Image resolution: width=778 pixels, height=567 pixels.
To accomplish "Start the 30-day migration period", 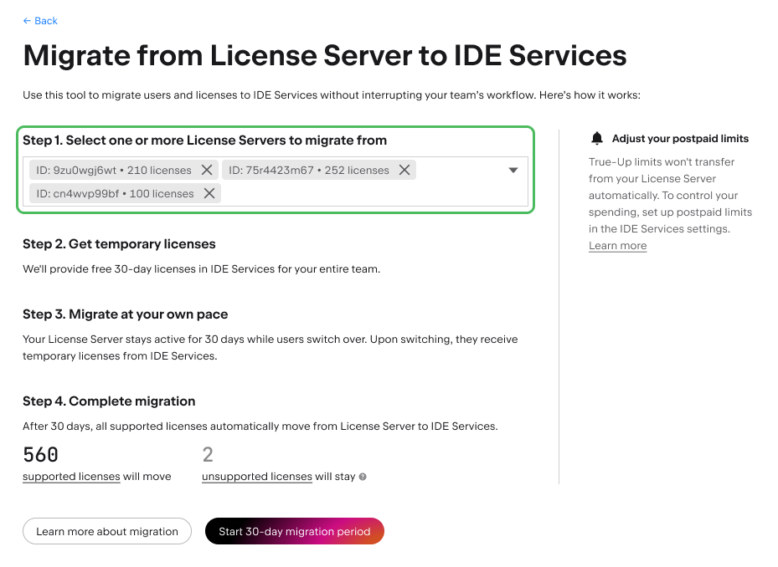I will coord(294,531).
